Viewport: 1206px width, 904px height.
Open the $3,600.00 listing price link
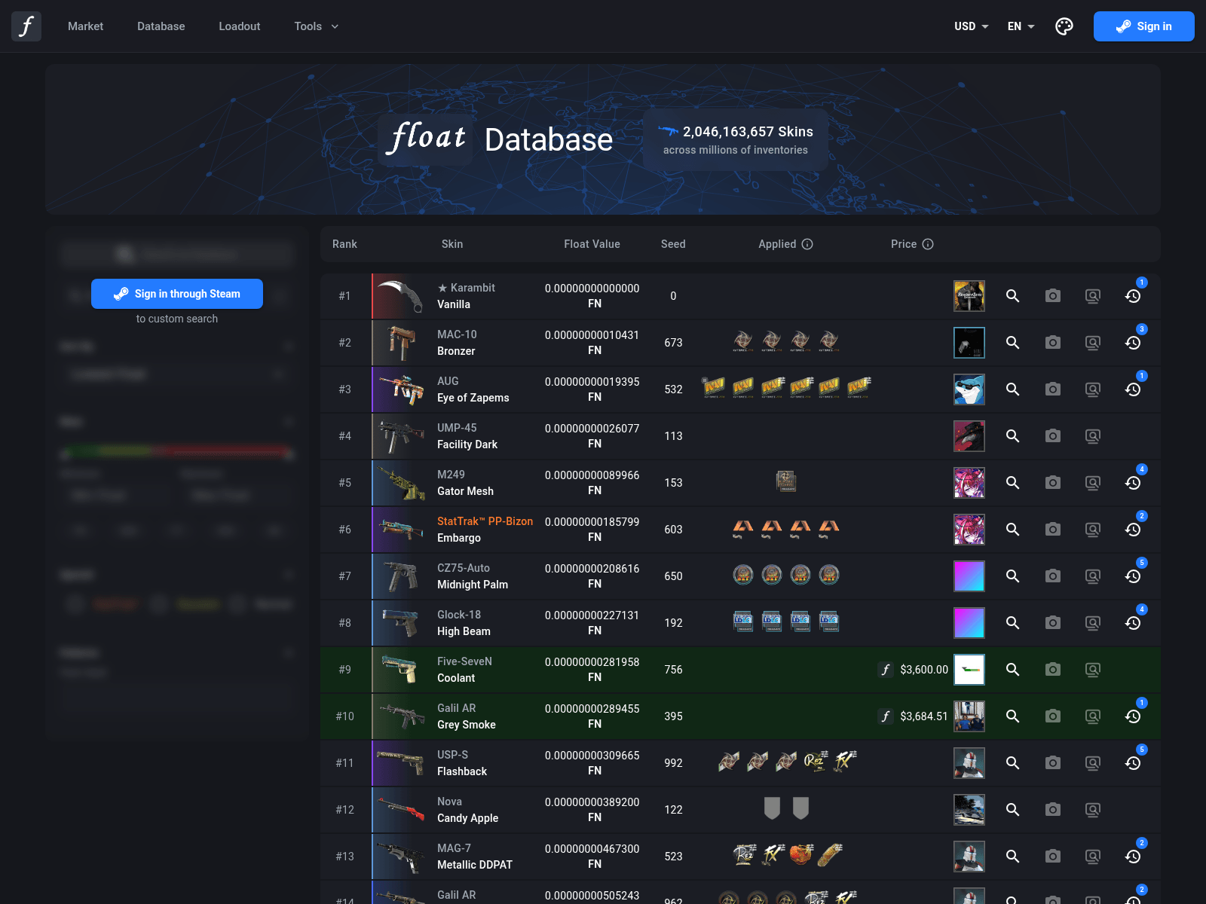click(x=924, y=670)
